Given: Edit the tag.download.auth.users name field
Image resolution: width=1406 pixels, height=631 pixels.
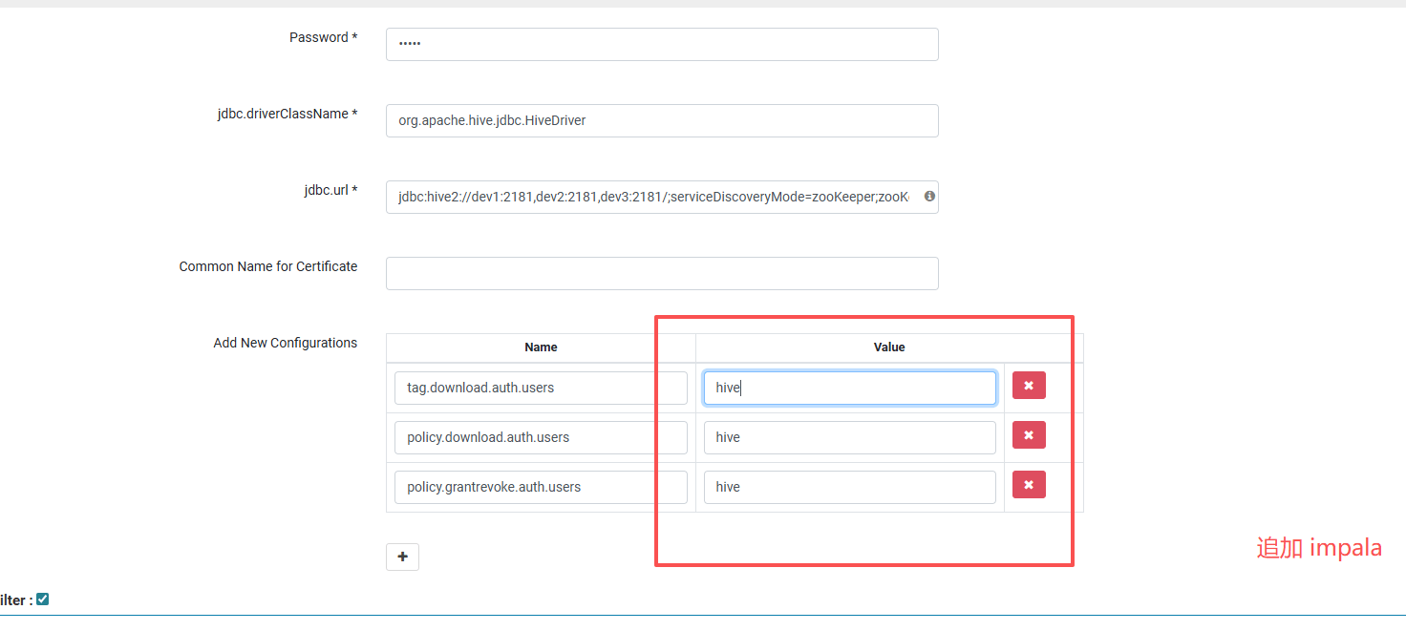Looking at the screenshot, I should coord(540,388).
